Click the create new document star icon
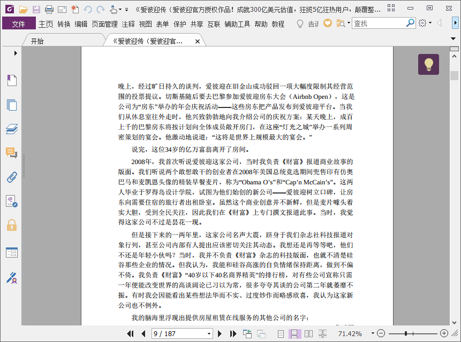 (75, 10)
